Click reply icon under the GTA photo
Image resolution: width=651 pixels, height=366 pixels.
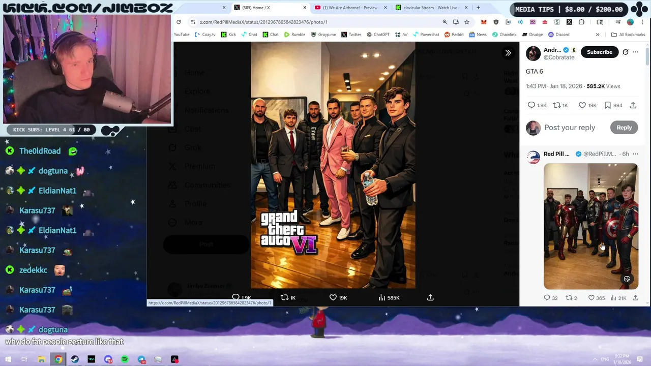tap(235, 297)
